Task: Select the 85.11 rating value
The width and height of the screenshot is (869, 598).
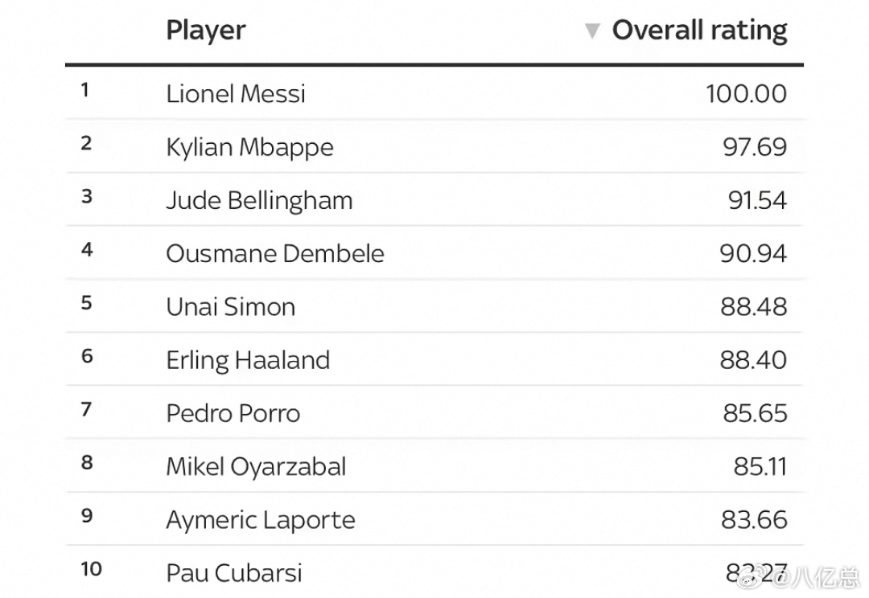Action: tap(760, 467)
